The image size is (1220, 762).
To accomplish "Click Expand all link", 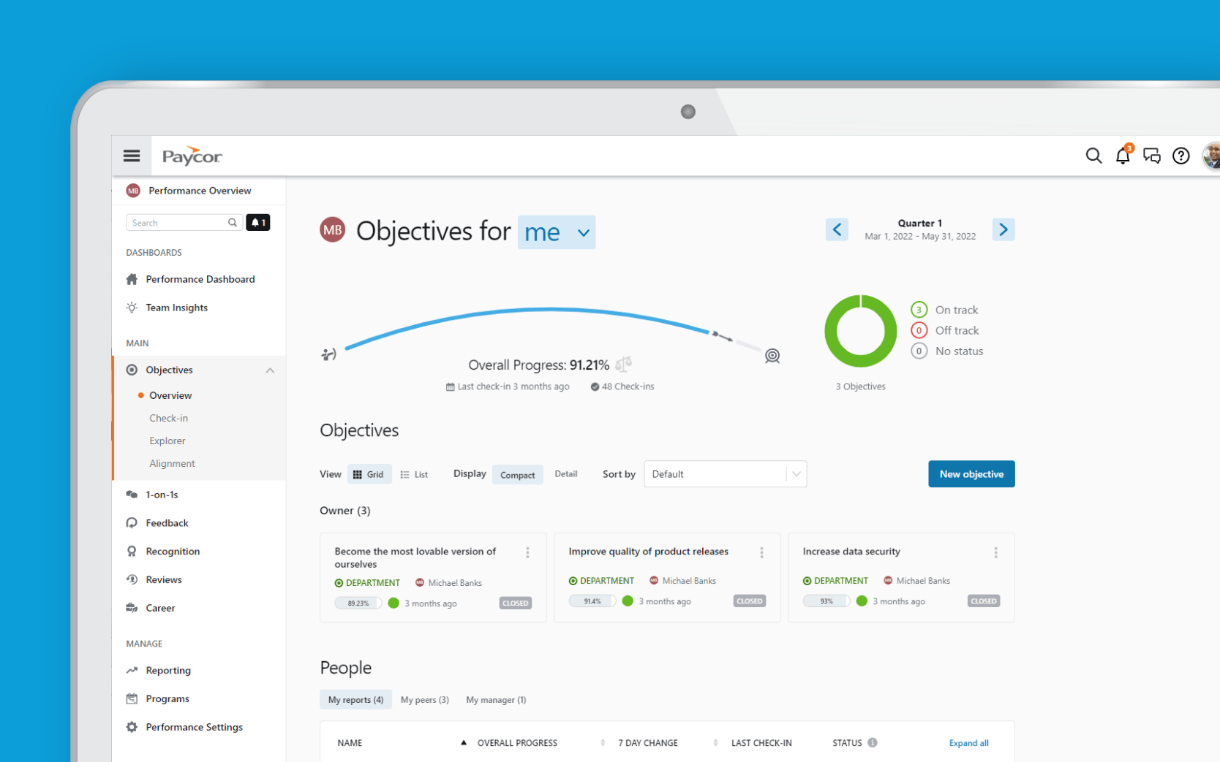I will (968, 743).
